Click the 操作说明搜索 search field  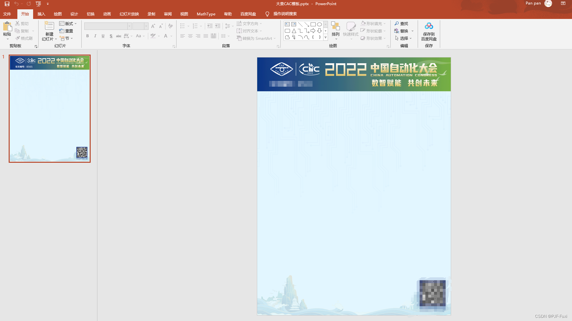[285, 14]
